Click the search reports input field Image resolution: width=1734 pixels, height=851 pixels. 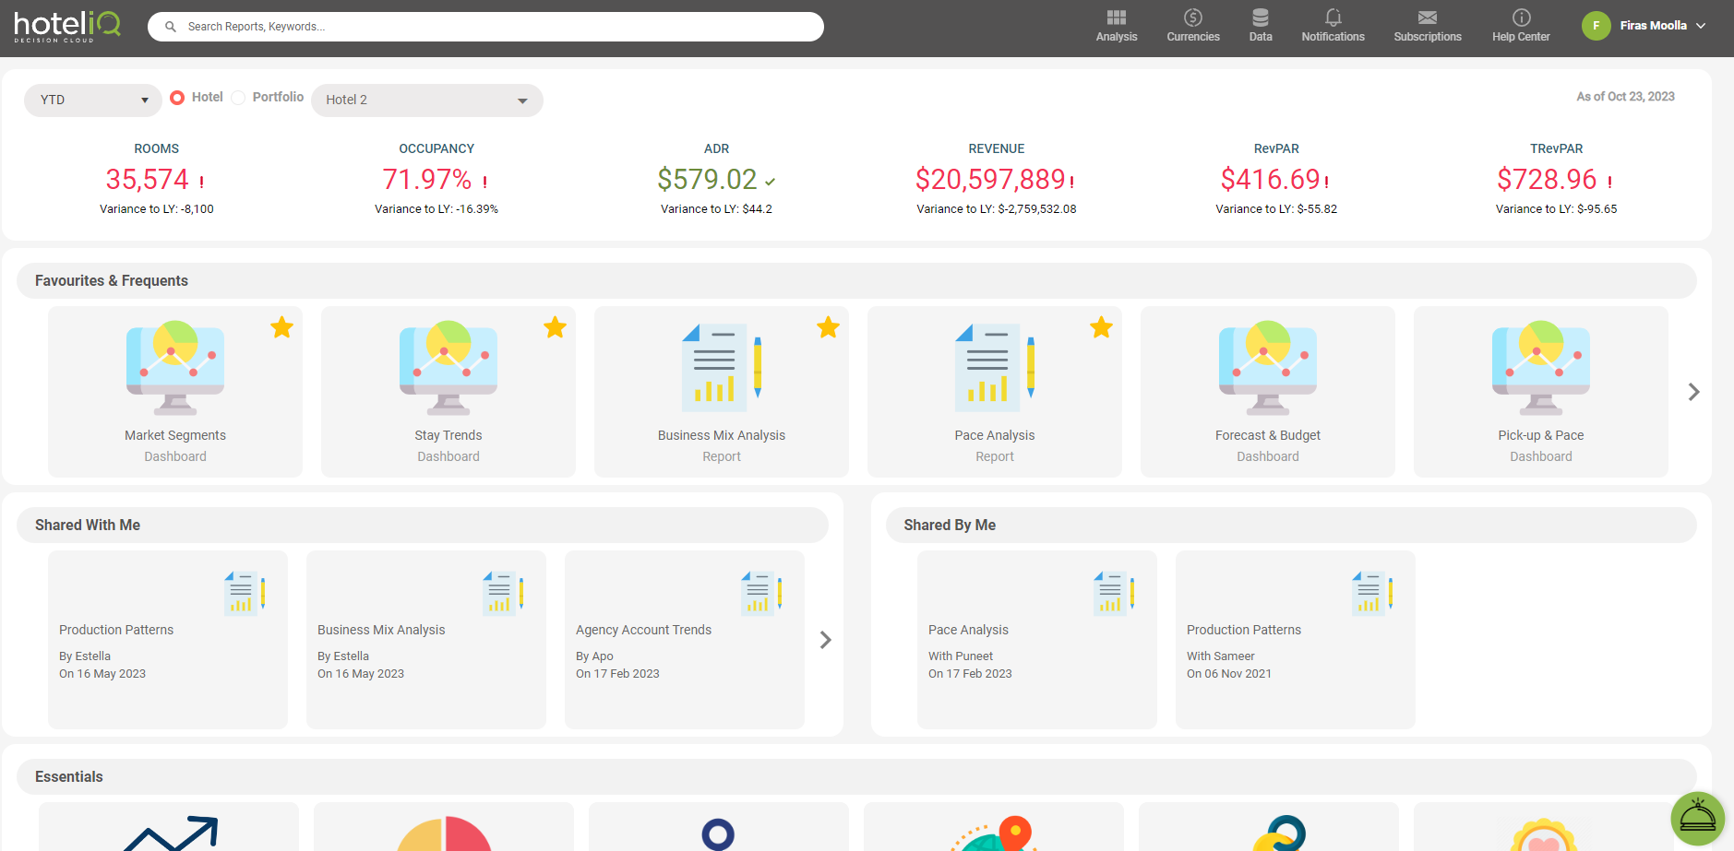pyautogui.click(x=485, y=27)
